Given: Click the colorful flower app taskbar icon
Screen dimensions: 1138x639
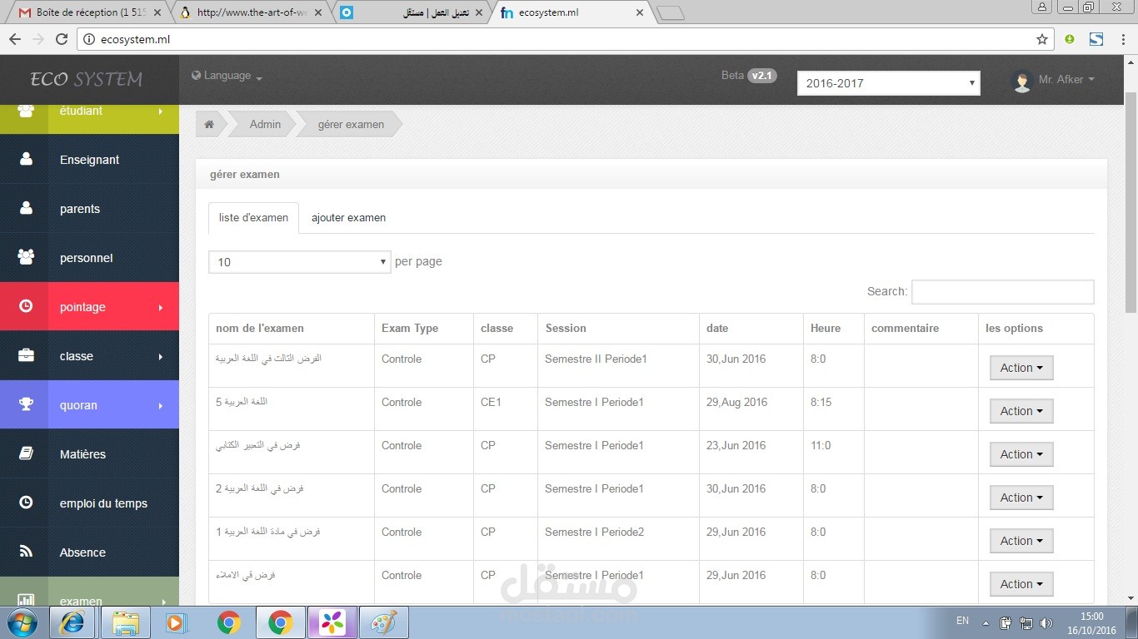Looking at the screenshot, I should (x=332, y=622).
